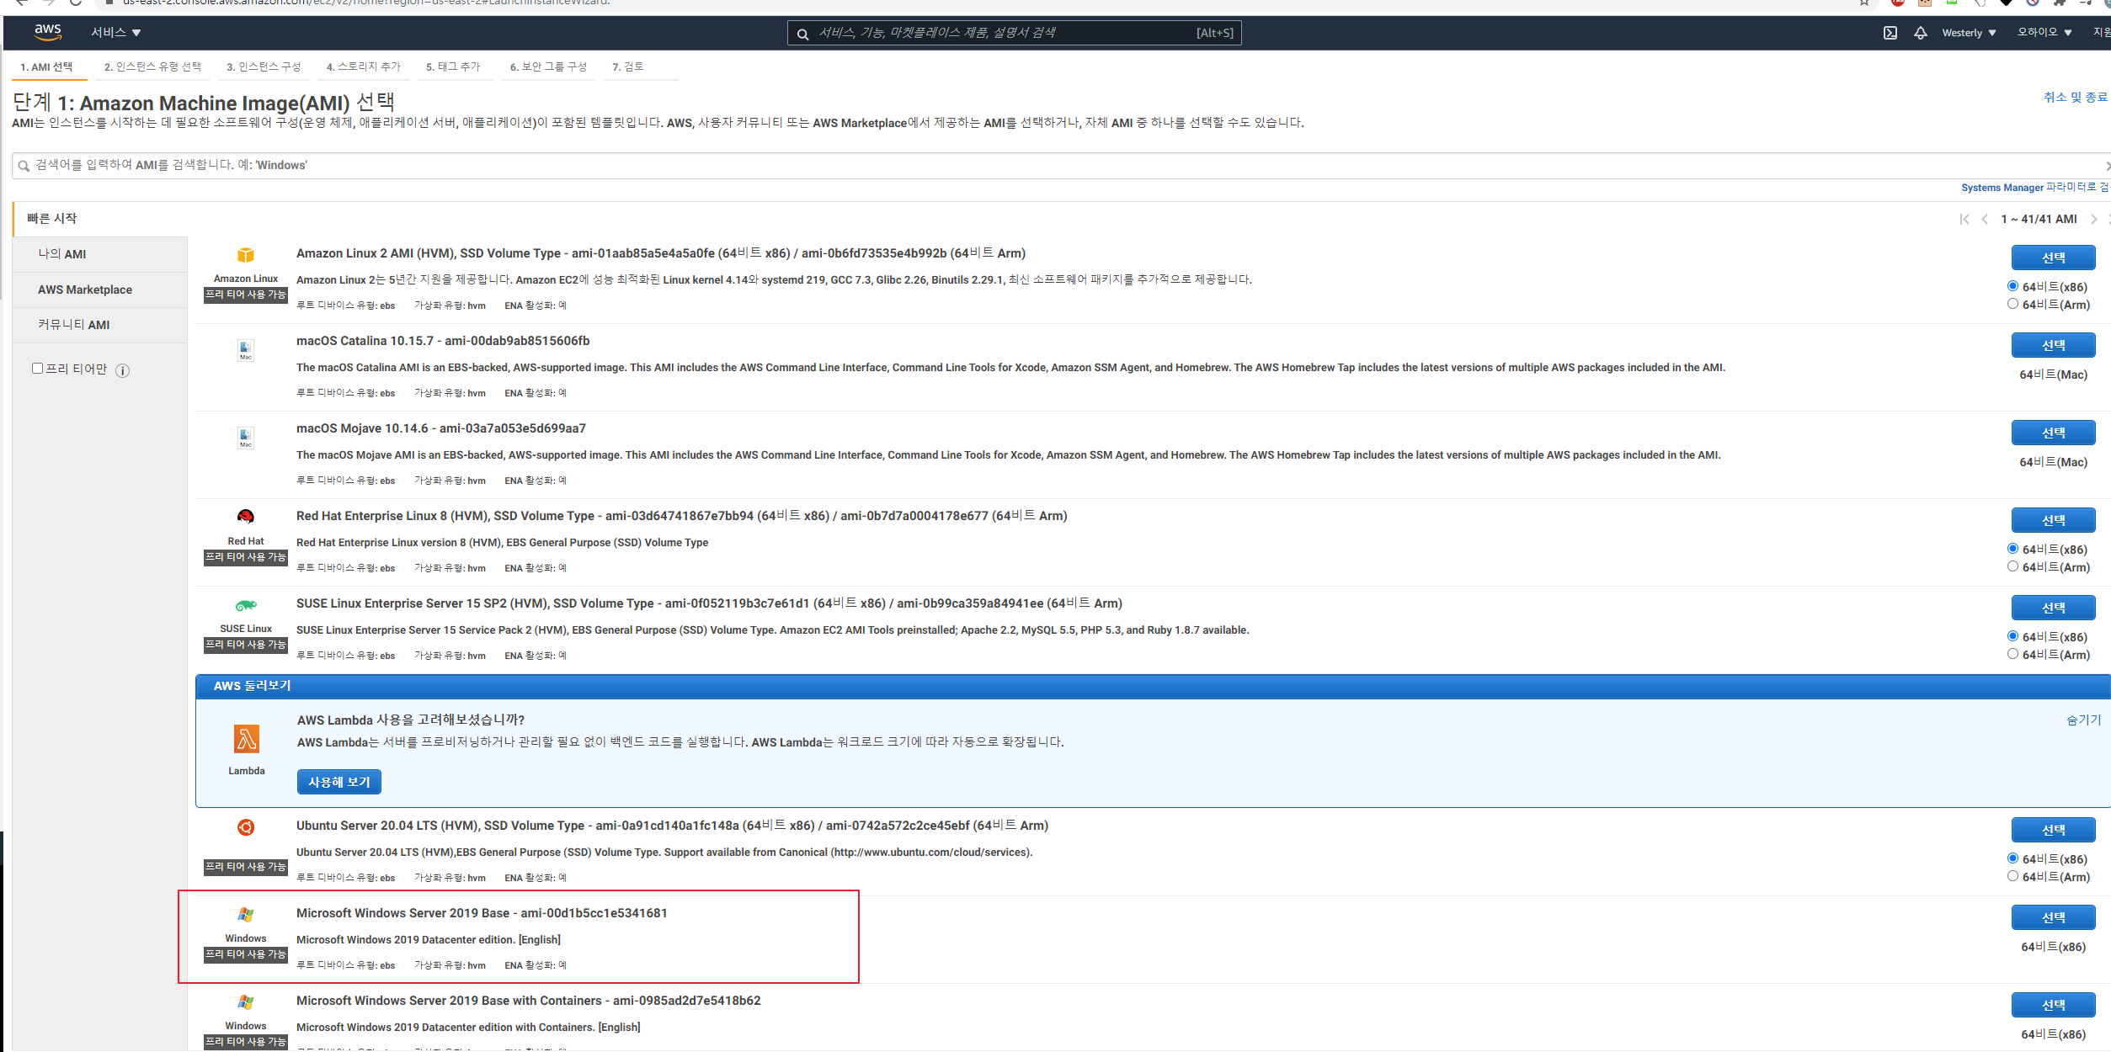Click the macOS Mojave Mac icon

(x=246, y=438)
